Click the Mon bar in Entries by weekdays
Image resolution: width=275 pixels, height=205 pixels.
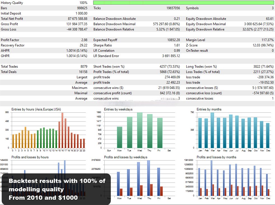pos(119,137)
